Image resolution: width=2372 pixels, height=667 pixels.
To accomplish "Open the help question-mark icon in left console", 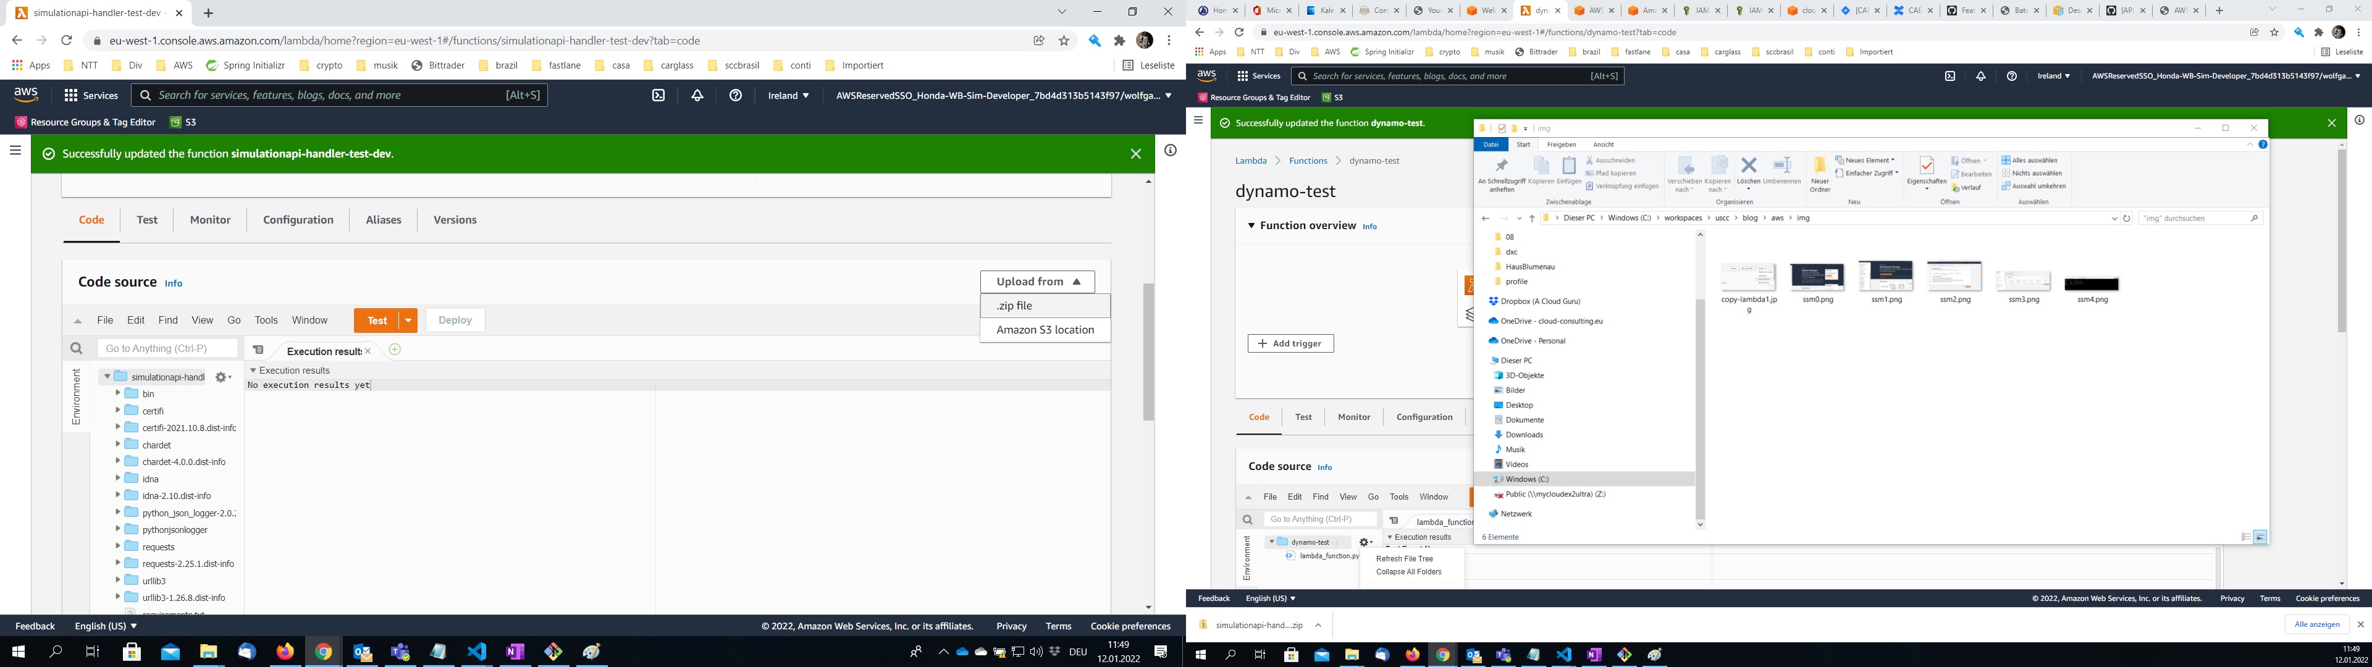I will [x=736, y=95].
